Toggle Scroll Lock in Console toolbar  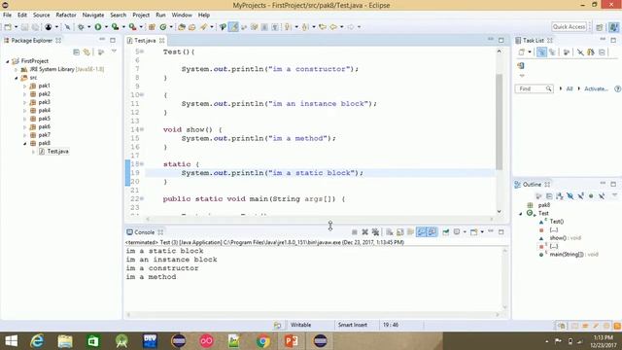click(x=399, y=232)
